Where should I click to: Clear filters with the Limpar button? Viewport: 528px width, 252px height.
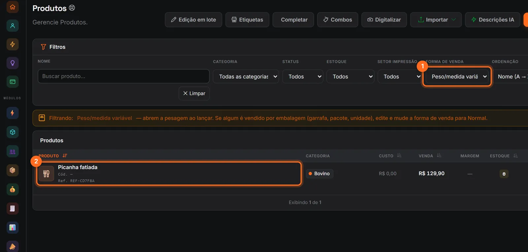194,93
